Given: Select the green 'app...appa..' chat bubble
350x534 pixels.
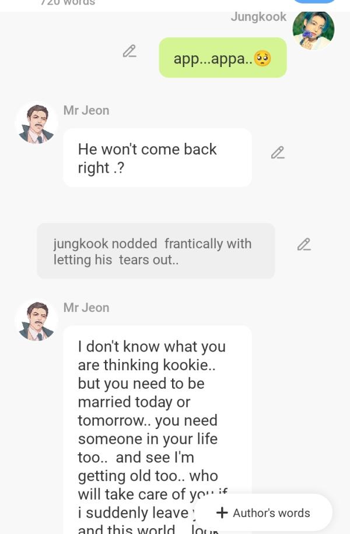Looking at the screenshot, I should point(223,58).
